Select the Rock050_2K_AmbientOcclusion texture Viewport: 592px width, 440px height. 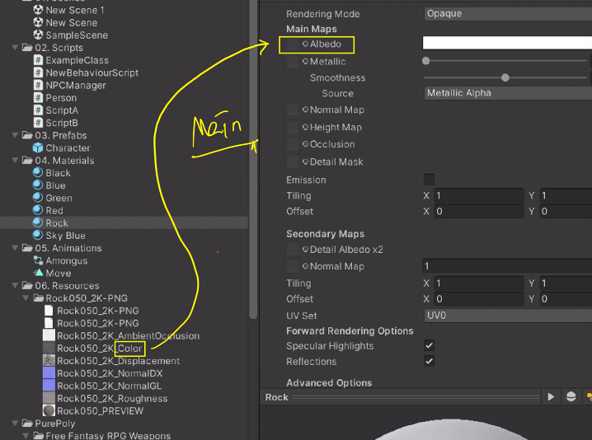click(x=128, y=335)
